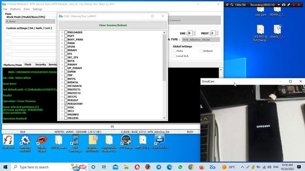
Task: Expand the PGPT tree node
Action: tap(62, 36)
